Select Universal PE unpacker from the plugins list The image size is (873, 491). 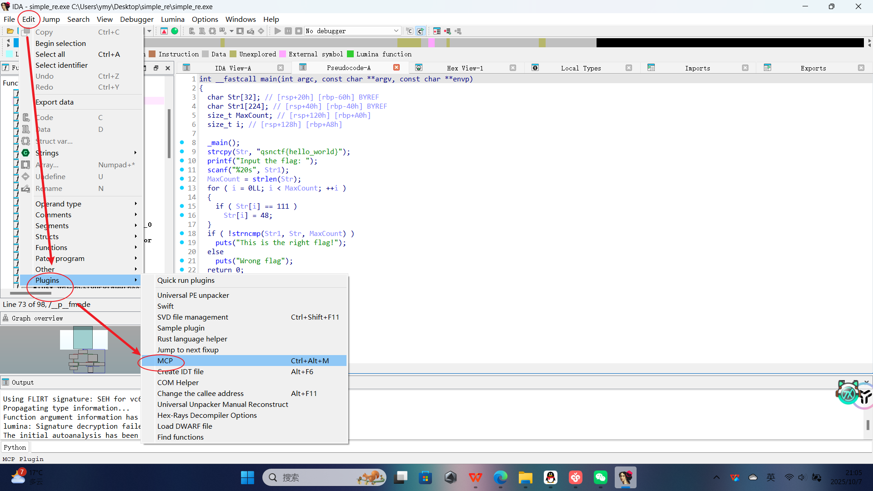(193, 295)
